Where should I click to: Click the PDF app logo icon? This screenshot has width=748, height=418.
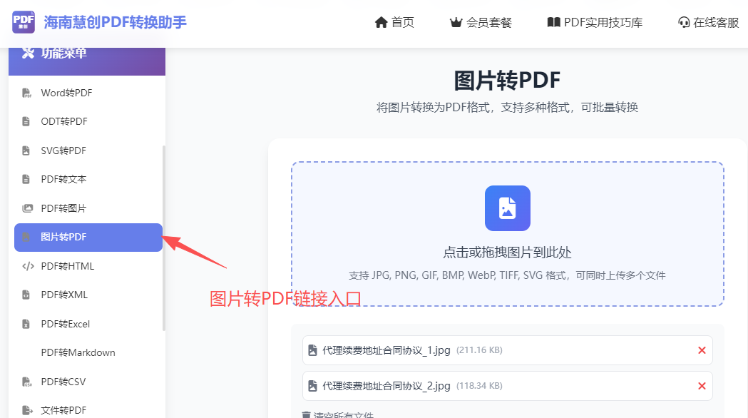click(24, 22)
